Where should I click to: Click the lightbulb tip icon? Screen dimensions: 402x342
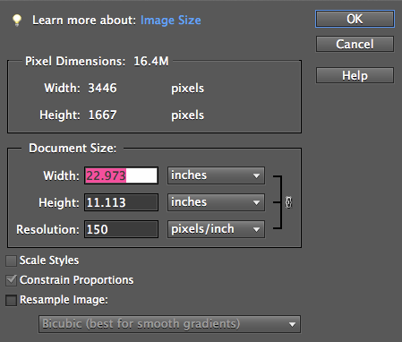point(17,21)
